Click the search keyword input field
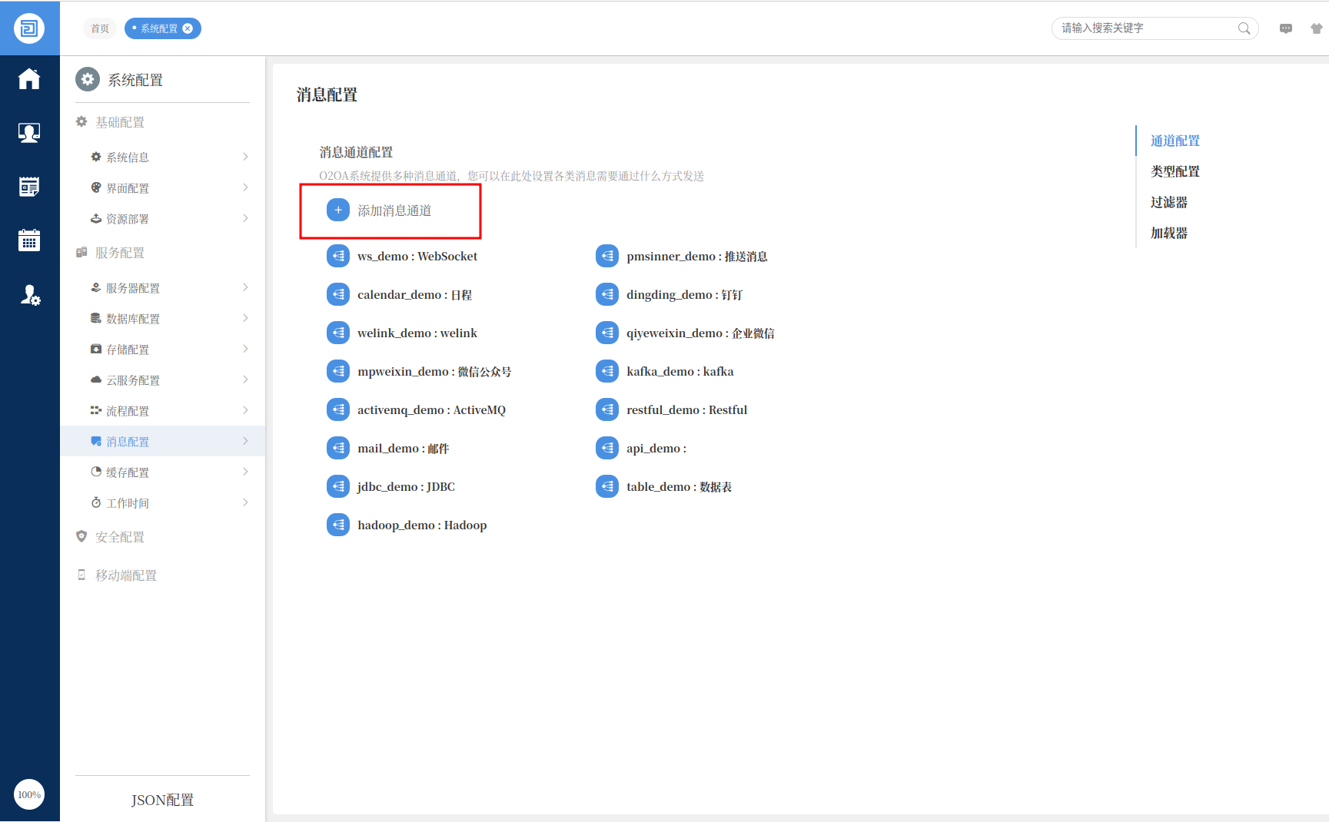The width and height of the screenshot is (1329, 822). click(1145, 28)
